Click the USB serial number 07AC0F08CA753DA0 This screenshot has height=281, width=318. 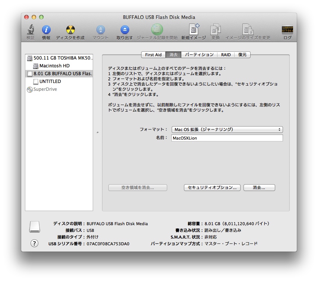pyautogui.click(x=108, y=244)
